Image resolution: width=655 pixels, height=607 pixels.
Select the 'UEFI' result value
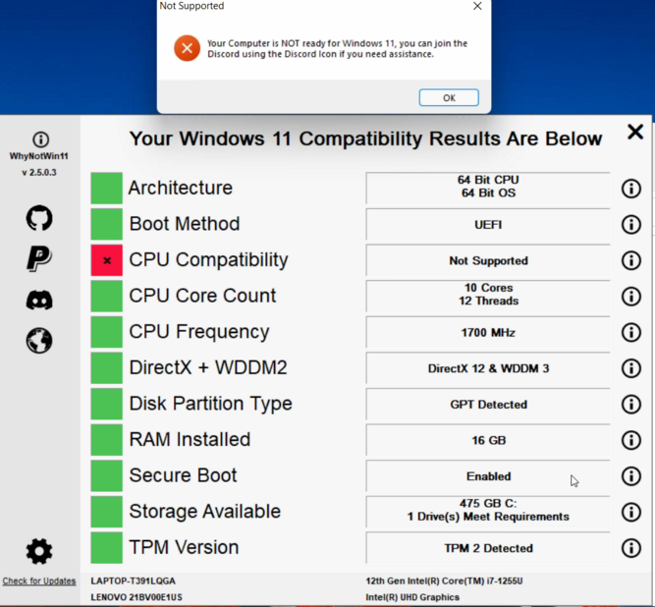[488, 224]
